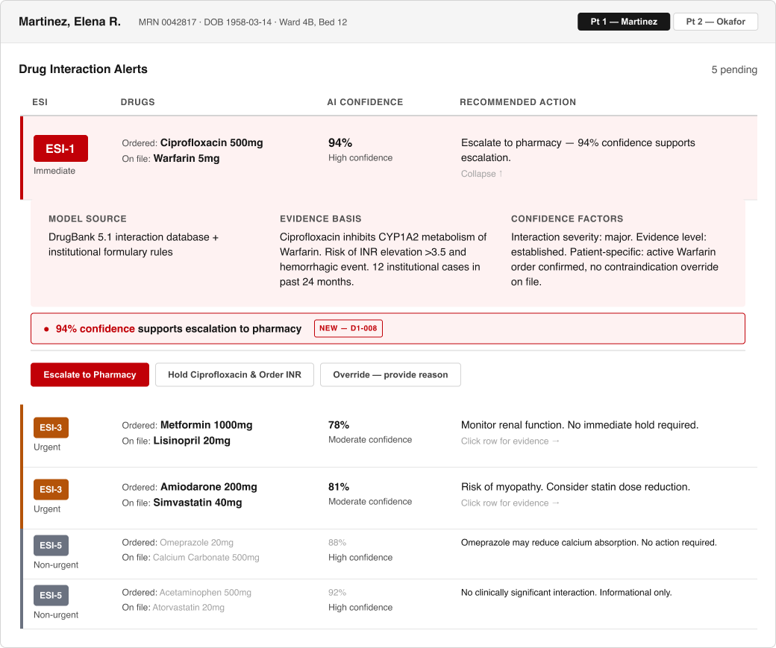Click Omeprazole may reduce calcium absorption text

click(589, 543)
